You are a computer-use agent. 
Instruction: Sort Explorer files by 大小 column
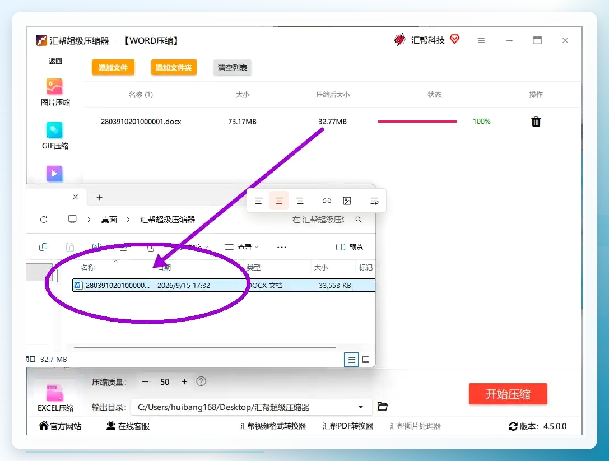tap(321, 268)
